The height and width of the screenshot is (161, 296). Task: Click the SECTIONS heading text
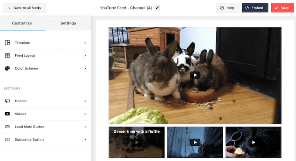pyautogui.click(x=12, y=88)
